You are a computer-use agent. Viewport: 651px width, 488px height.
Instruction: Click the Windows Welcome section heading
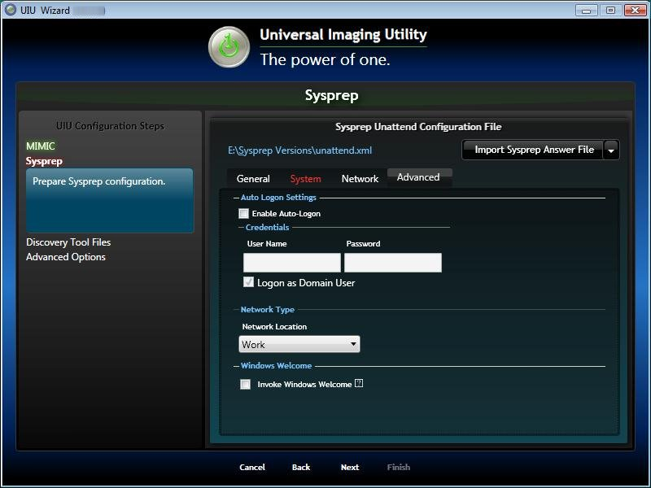(276, 365)
